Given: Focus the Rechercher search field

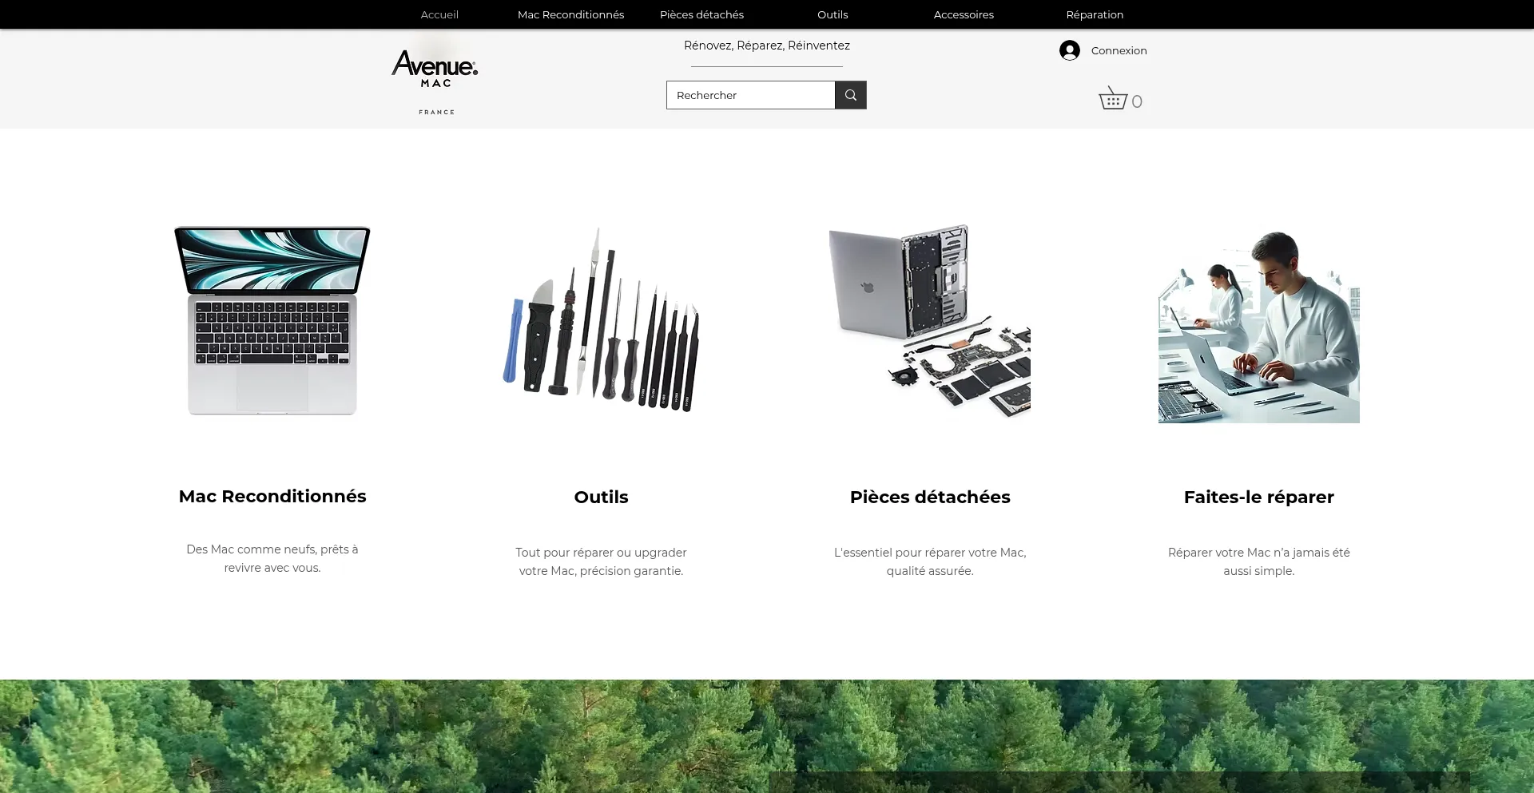Looking at the screenshot, I should pyautogui.click(x=750, y=95).
